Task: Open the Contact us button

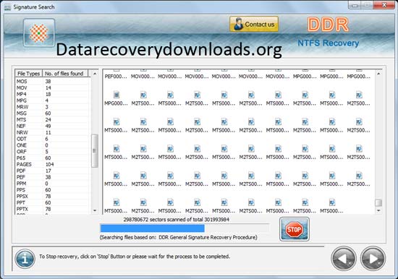Action: pos(254,25)
